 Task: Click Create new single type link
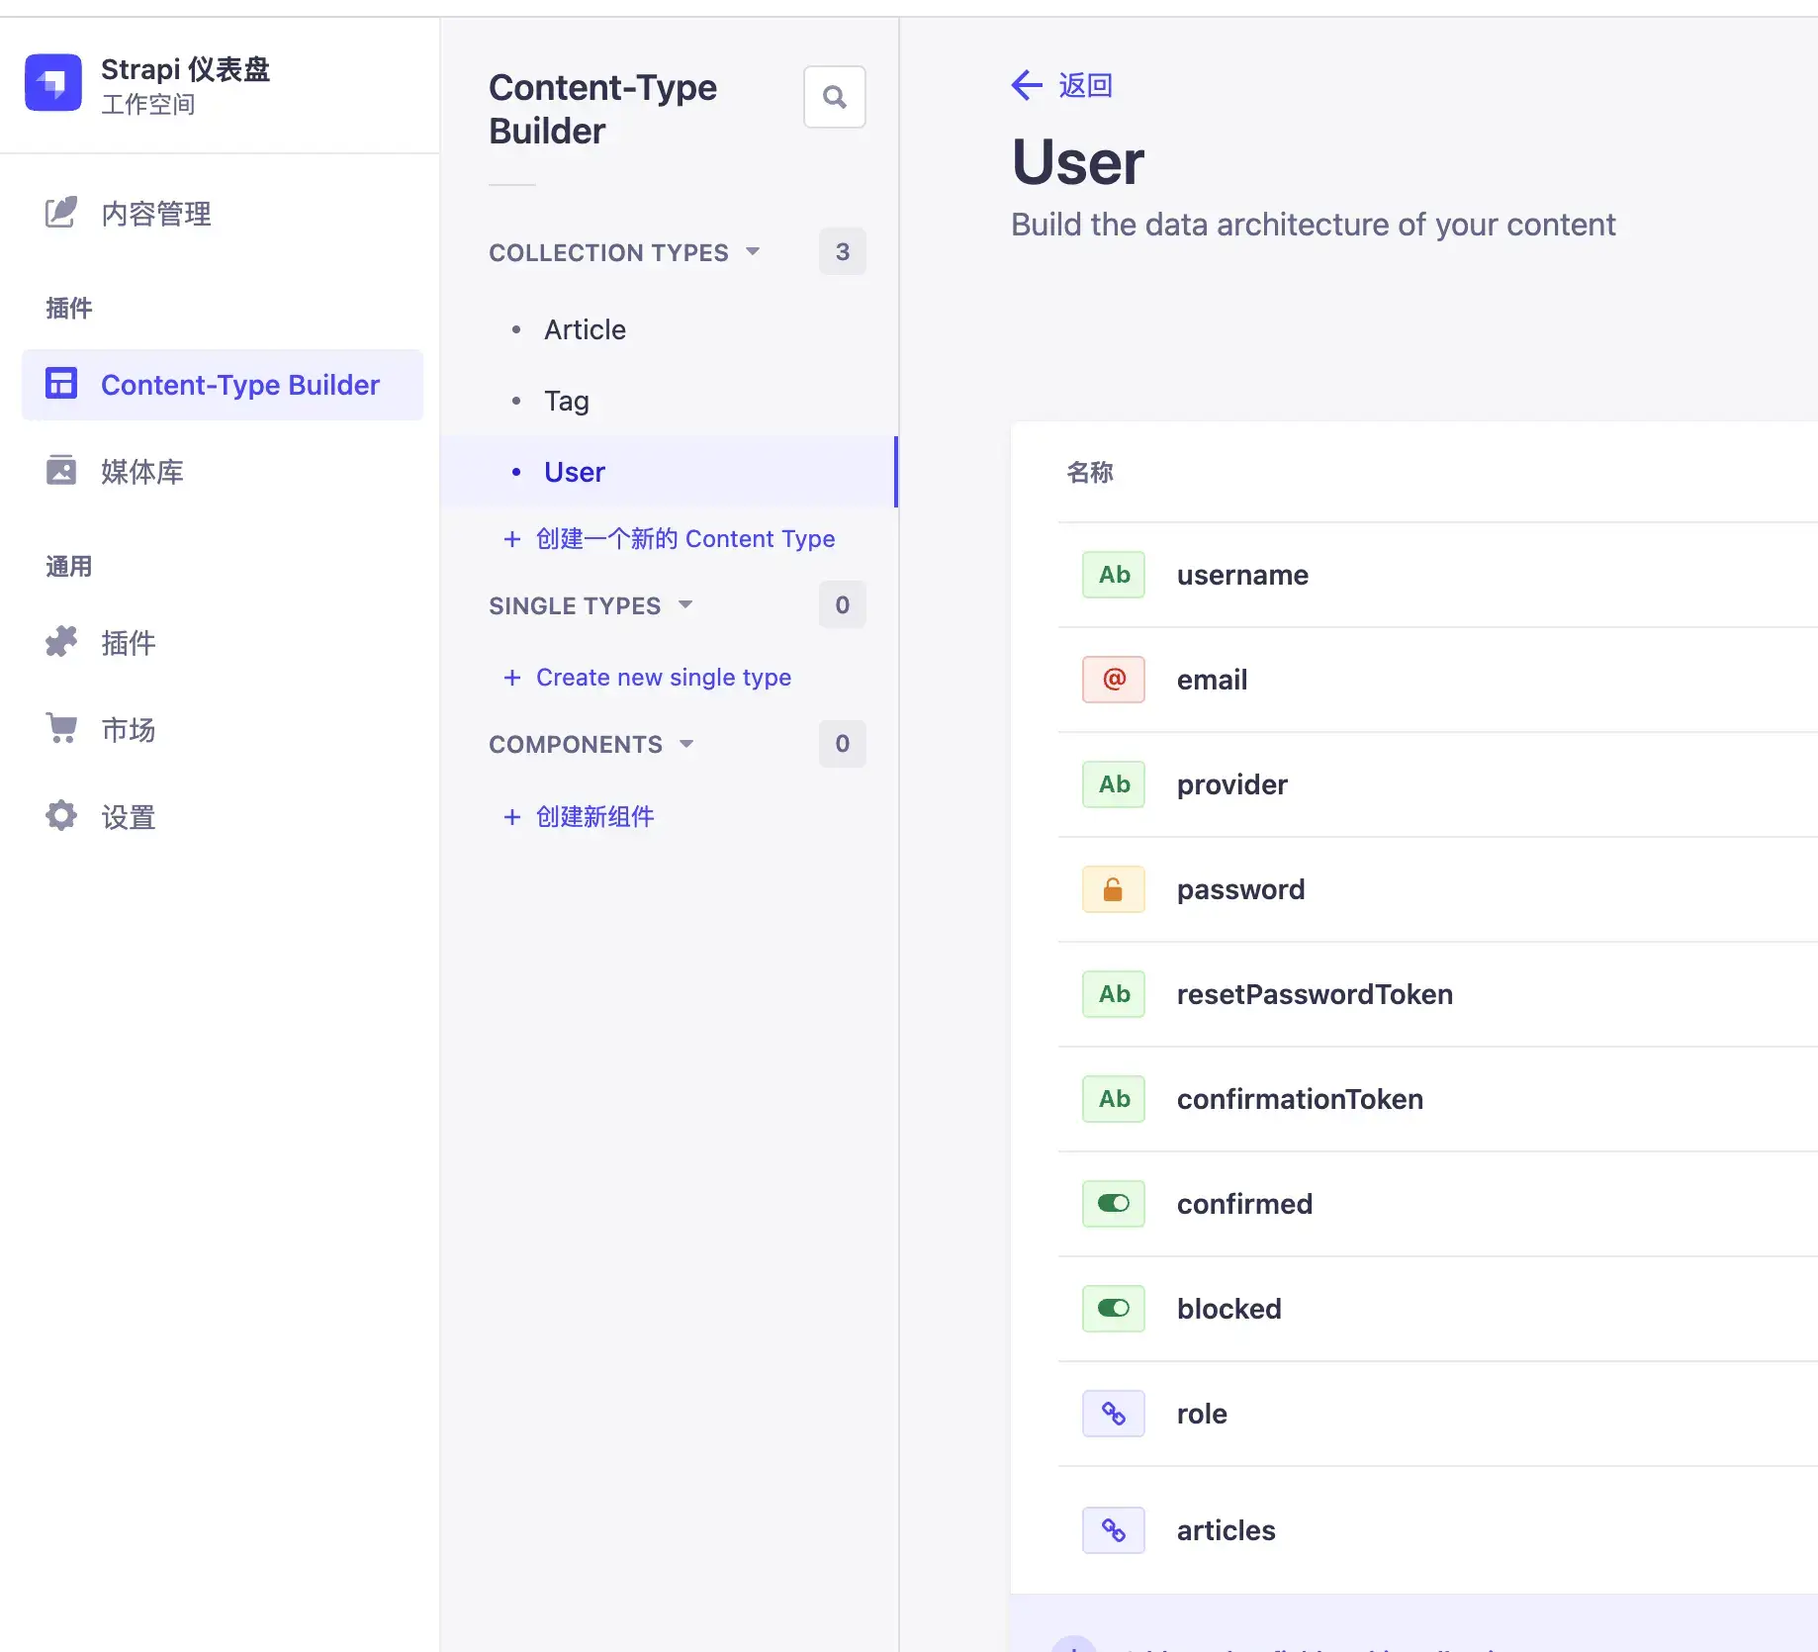click(x=663, y=678)
